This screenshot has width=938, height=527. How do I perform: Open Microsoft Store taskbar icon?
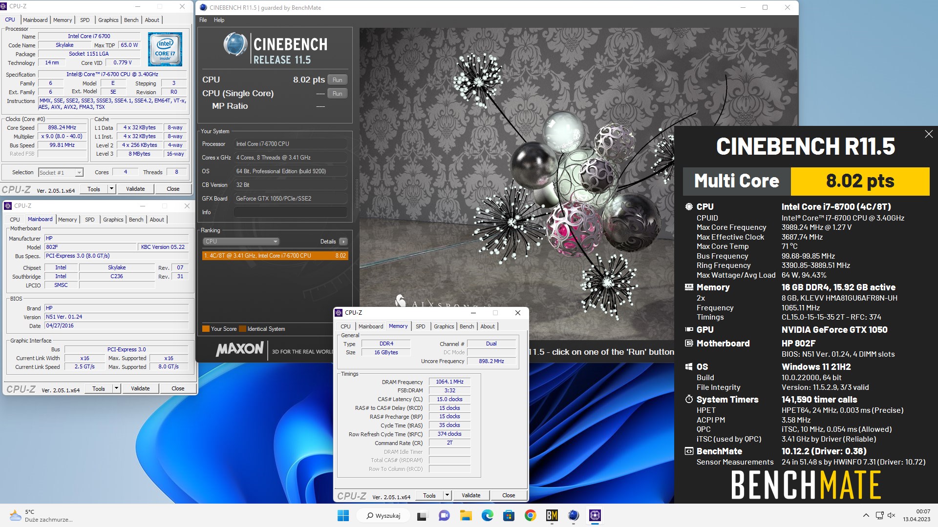pyautogui.click(x=509, y=515)
